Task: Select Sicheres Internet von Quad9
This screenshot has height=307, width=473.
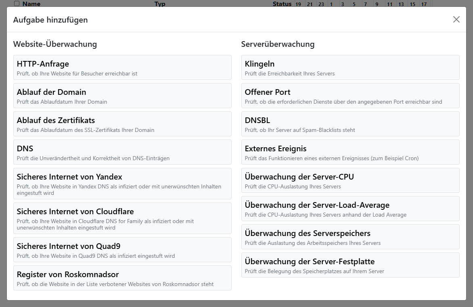Action: (122, 250)
